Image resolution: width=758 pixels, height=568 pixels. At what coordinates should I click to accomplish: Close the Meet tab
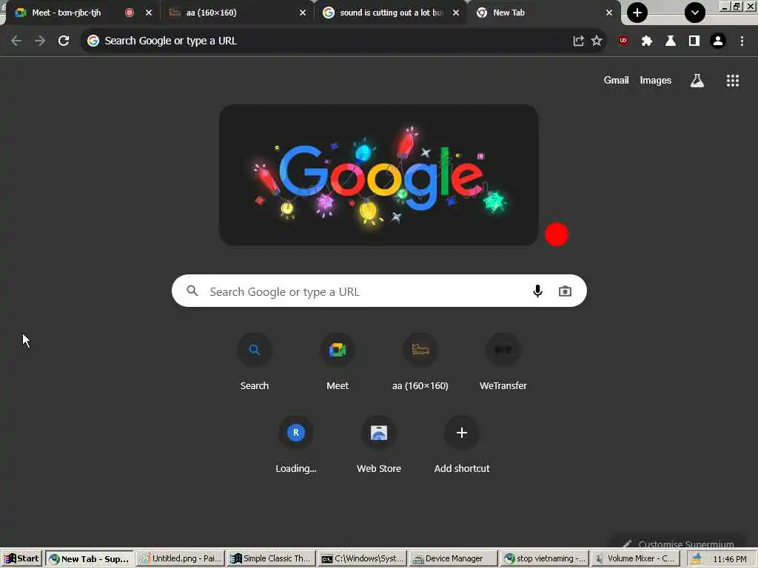(148, 13)
